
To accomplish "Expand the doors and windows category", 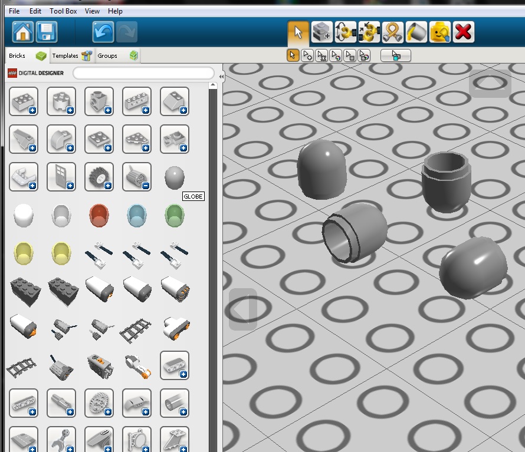I will 61,177.
